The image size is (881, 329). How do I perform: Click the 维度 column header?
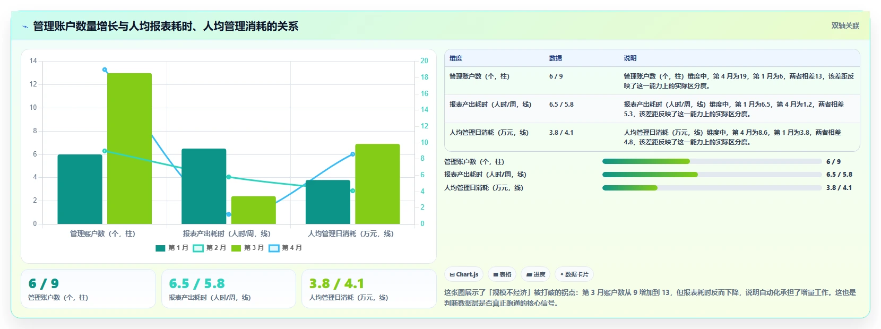(456, 58)
